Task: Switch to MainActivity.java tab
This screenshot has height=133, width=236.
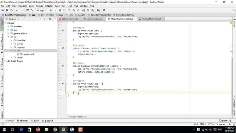Action: pos(94,19)
